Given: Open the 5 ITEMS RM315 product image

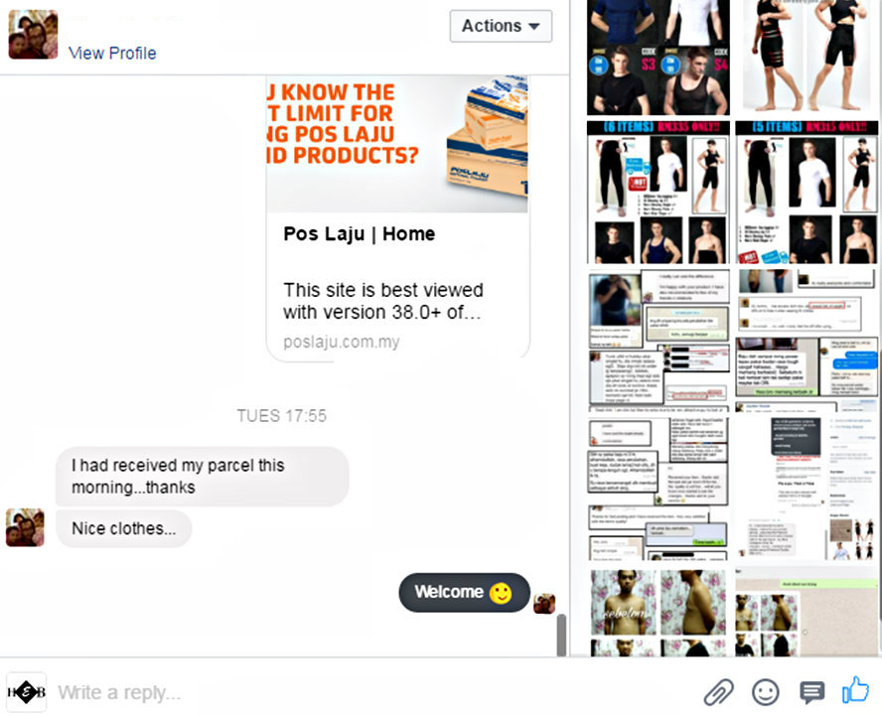Looking at the screenshot, I should [807, 192].
